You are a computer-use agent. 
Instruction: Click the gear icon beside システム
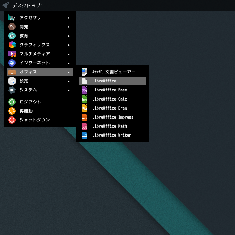click(x=12, y=90)
